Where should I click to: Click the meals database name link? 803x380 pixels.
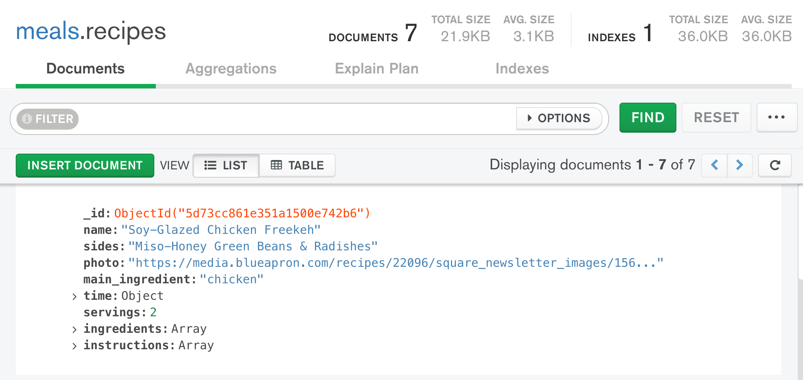tap(48, 31)
